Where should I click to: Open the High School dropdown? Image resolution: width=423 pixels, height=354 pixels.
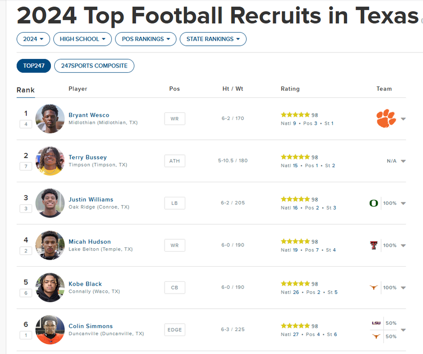[83, 39]
